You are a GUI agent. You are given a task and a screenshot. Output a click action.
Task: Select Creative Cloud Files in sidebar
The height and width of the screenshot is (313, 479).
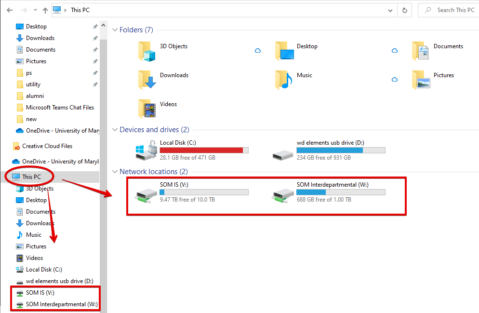pos(47,146)
